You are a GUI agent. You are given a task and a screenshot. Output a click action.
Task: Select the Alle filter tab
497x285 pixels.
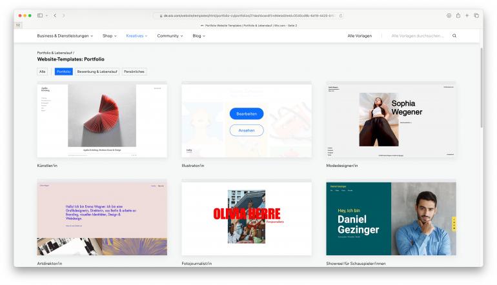coord(43,72)
